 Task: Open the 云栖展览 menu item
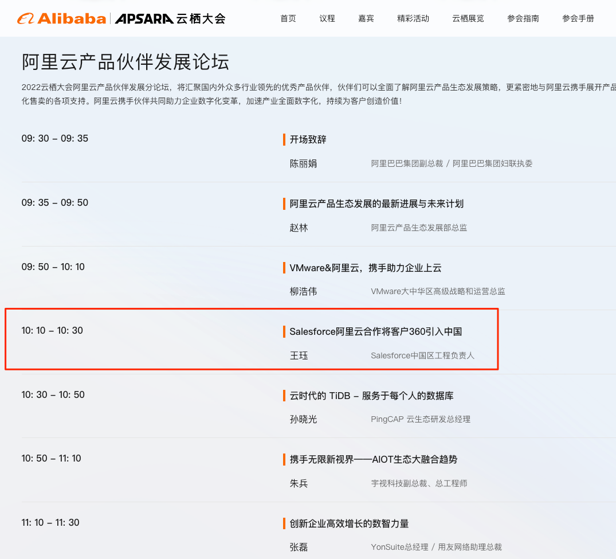click(x=468, y=18)
